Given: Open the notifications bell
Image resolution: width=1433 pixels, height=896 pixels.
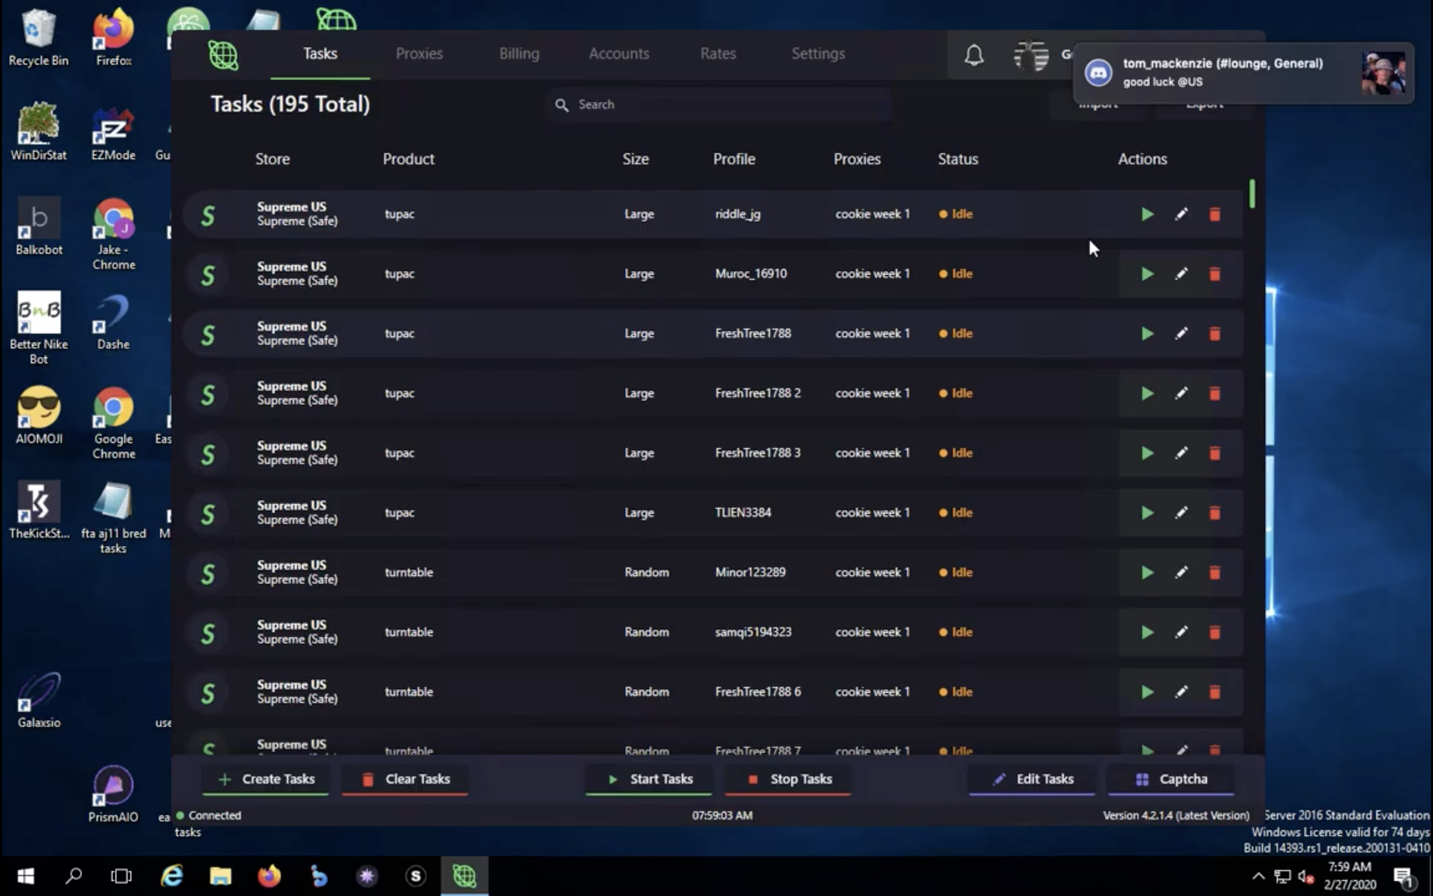Looking at the screenshot, I should click(973, 56).
